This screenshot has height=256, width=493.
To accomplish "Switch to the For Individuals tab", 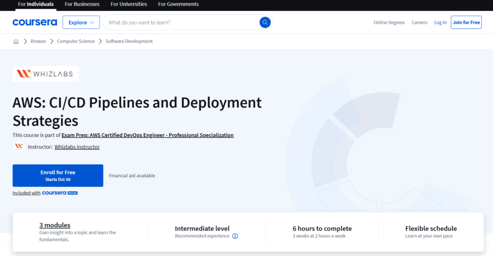I will coord(36,4).
